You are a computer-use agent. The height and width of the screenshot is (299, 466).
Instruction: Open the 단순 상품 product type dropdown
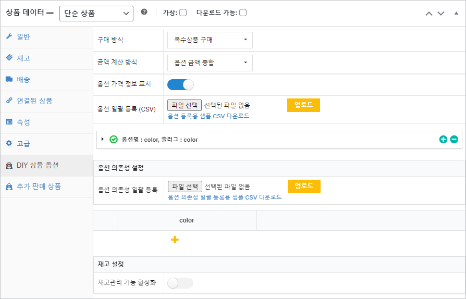coord(96,13)
